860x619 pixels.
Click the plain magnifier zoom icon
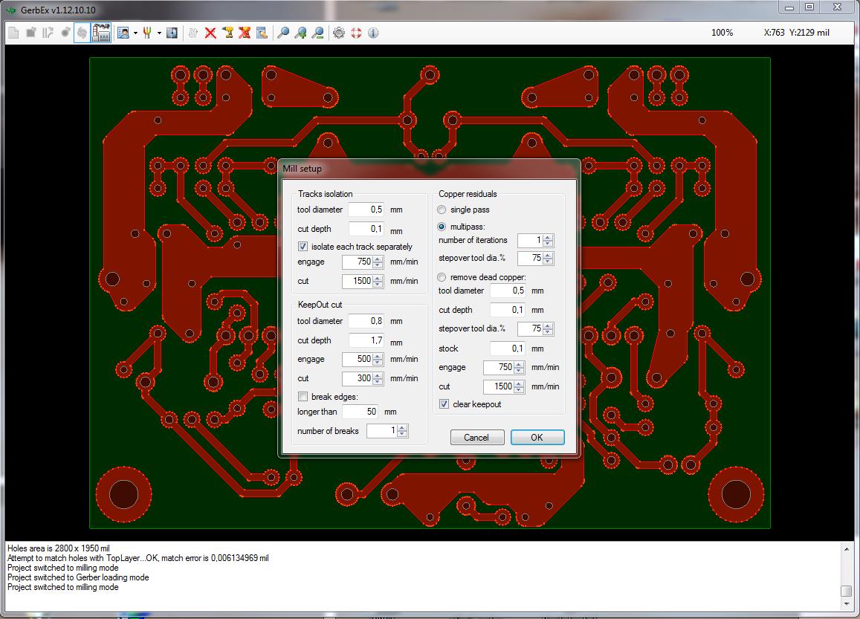point(283,33)
